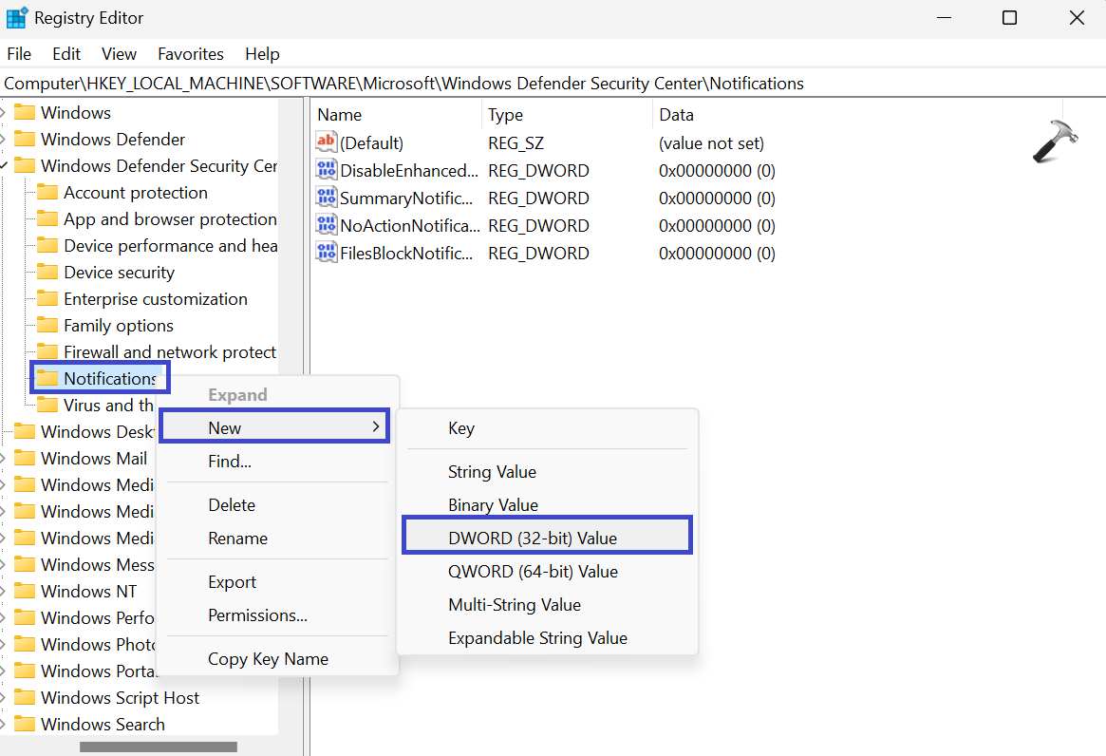Screen dimensions: 1106x756
Task: Click the Data column header
Action: (x=676, y=115)
